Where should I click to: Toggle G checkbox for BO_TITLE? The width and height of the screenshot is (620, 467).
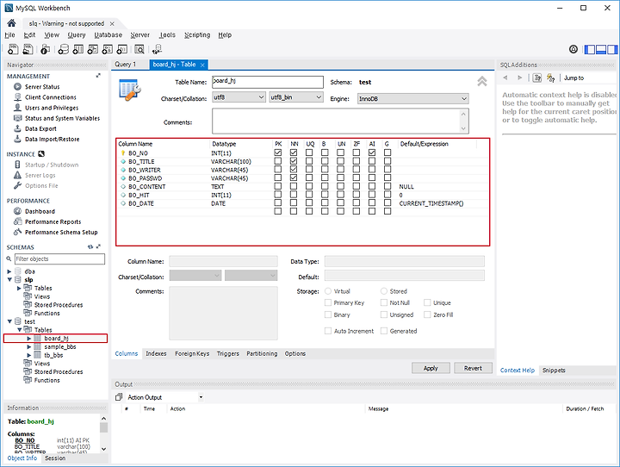pyautogui.click(x=387, y=161)
